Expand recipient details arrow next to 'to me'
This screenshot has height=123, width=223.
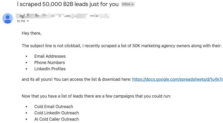point(28,21)
